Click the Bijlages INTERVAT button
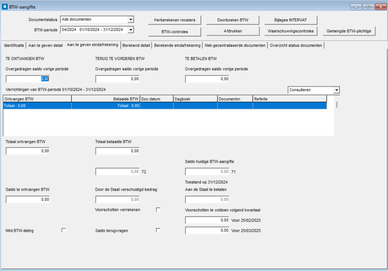Image resolution: width=388 pixels, height=271 pixels. tap(290, 20)
